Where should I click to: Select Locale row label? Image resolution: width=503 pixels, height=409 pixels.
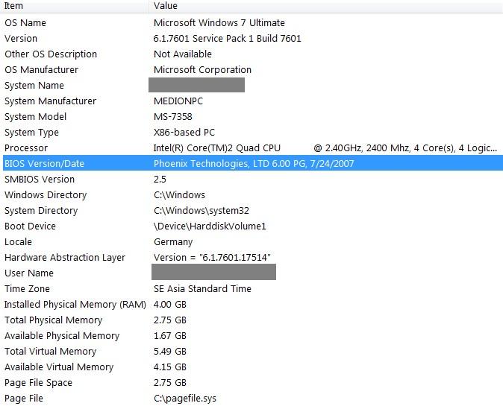tap(19, 242)
